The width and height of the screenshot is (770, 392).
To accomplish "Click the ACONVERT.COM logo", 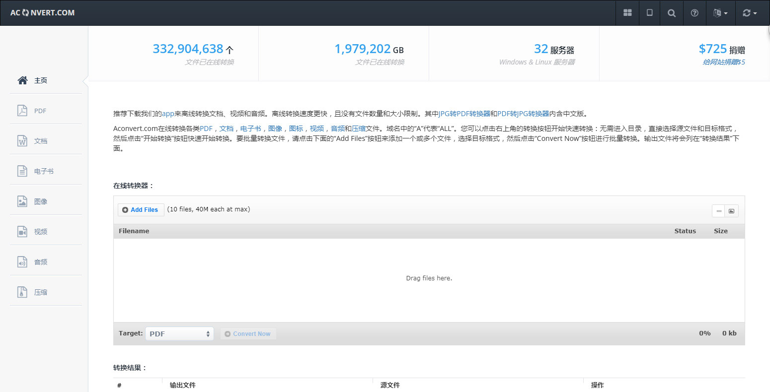I will coord(42,13).
